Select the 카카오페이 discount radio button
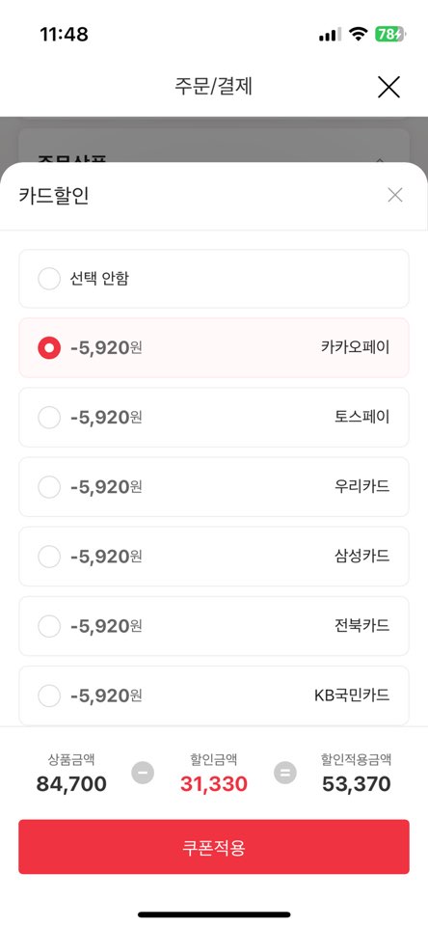Screen dimensions: 428x927 click(x=49, y=348)
